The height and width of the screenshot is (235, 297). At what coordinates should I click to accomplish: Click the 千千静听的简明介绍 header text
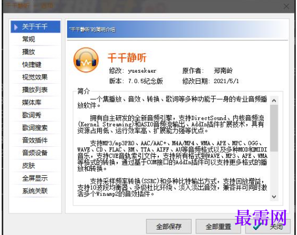point(92,29)
